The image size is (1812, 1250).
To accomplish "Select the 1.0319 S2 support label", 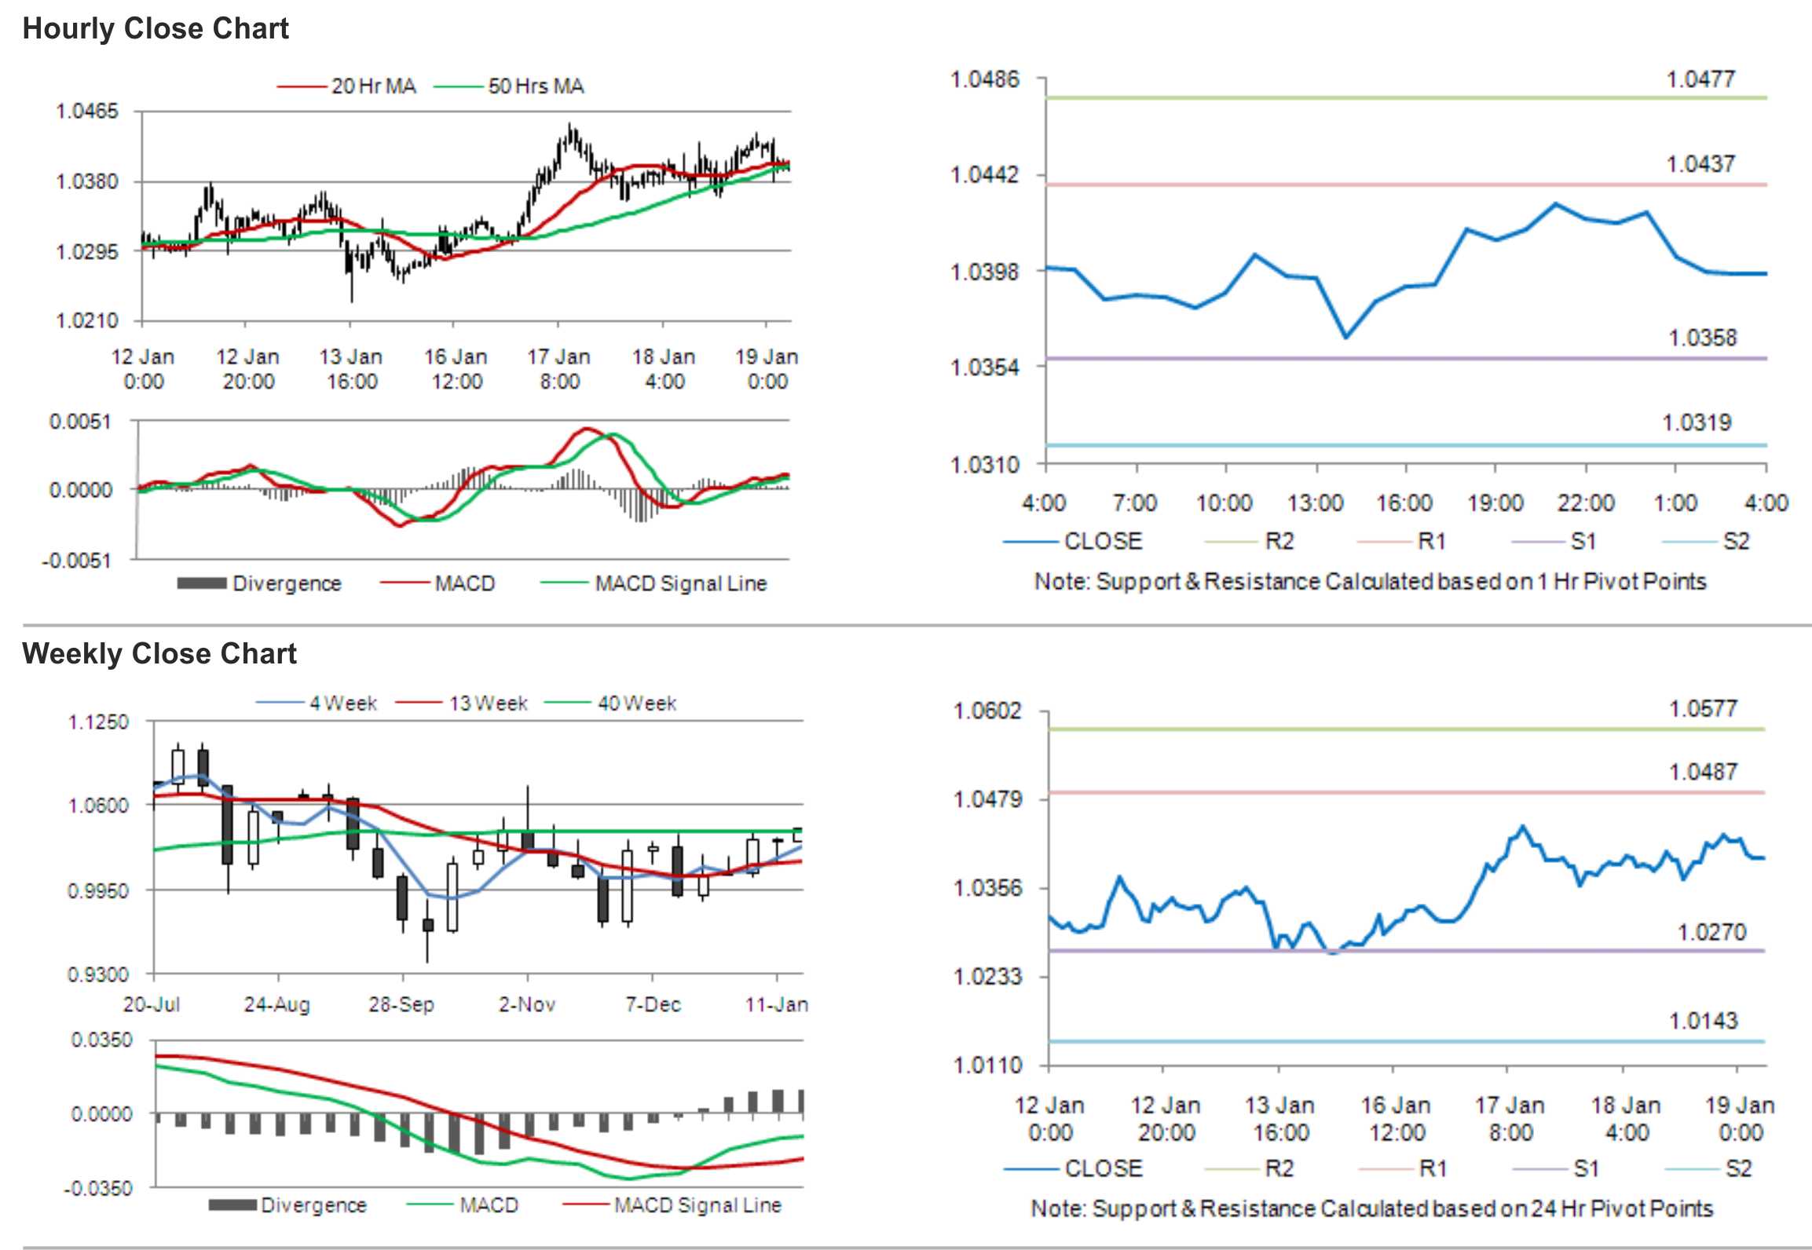I will tap(1697, 423).
